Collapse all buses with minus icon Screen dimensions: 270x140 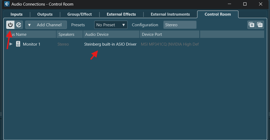260,25
